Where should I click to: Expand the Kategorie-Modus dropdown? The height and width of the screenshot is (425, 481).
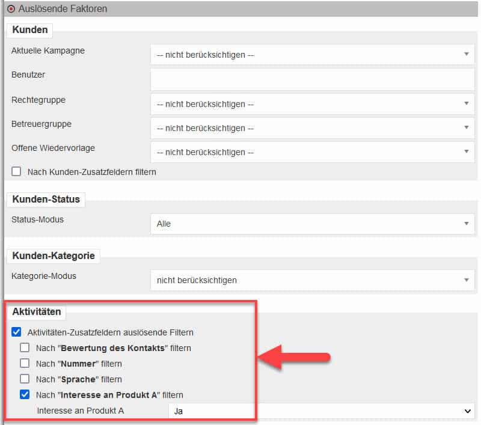click(x=312, y=280)
